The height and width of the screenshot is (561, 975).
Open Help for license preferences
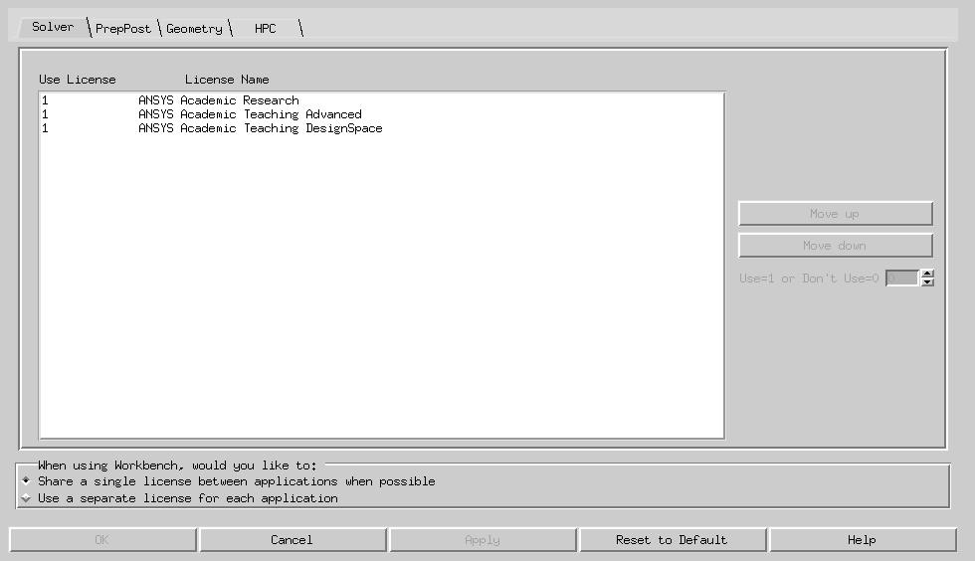[x=863, y=540]
